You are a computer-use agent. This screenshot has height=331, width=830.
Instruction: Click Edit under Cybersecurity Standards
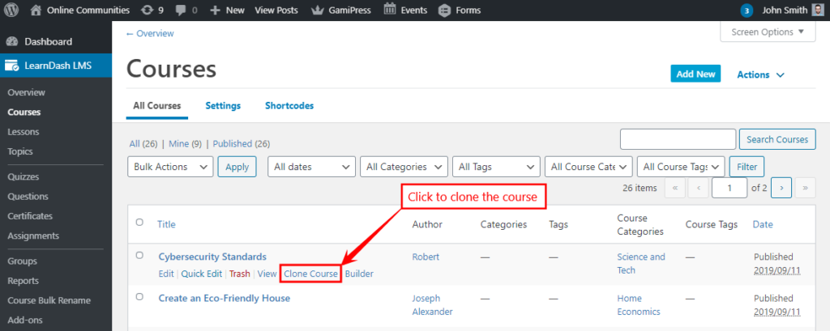(166, 274)
